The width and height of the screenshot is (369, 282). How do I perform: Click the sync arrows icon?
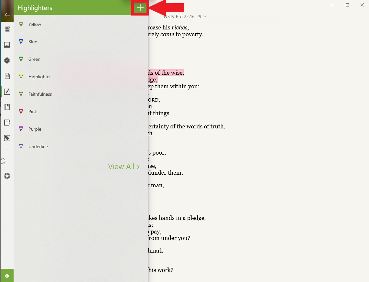tap(4, 161)
